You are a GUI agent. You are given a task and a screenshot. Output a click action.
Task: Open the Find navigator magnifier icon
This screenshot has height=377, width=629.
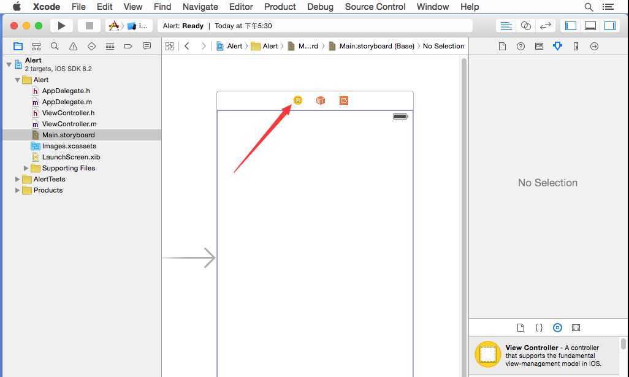point(55,46)
